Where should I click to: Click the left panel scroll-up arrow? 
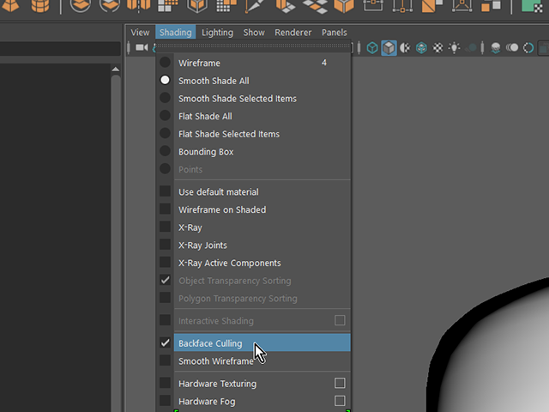point(116,70)
